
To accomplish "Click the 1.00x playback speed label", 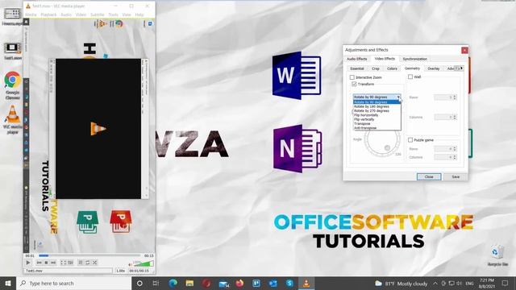I will (x=120, y=271).
